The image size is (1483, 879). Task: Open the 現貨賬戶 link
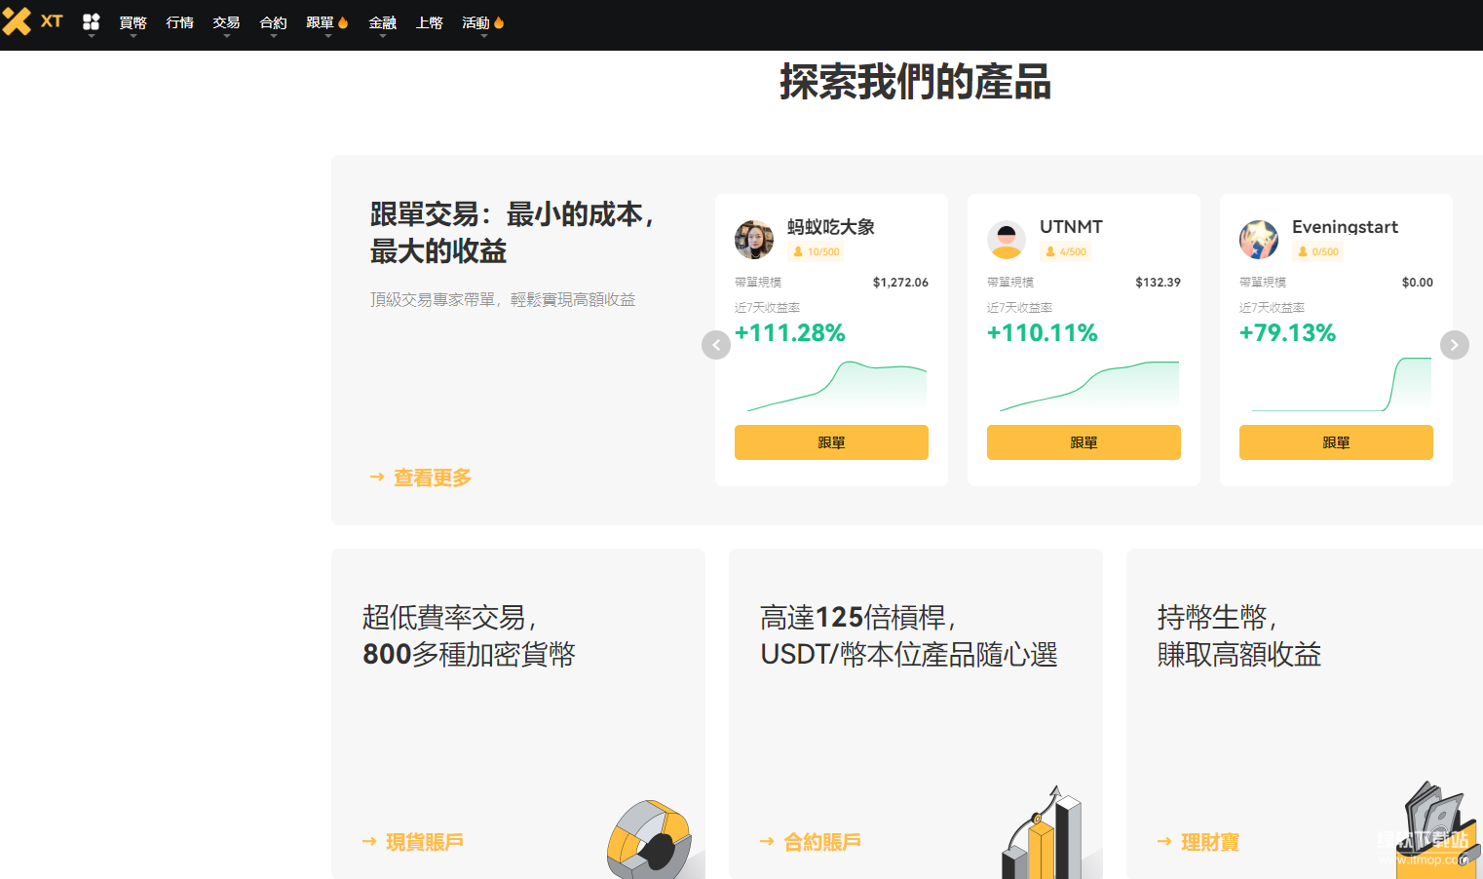click(x=424, y=842)
